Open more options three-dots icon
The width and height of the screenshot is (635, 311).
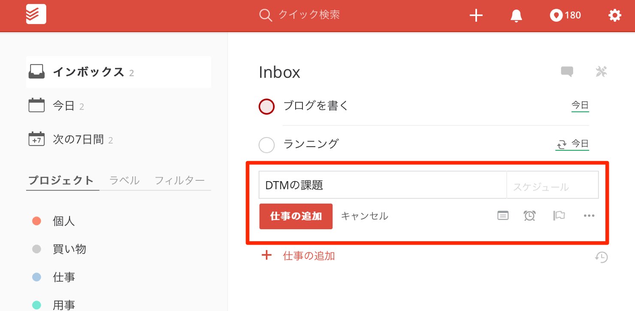589,215
